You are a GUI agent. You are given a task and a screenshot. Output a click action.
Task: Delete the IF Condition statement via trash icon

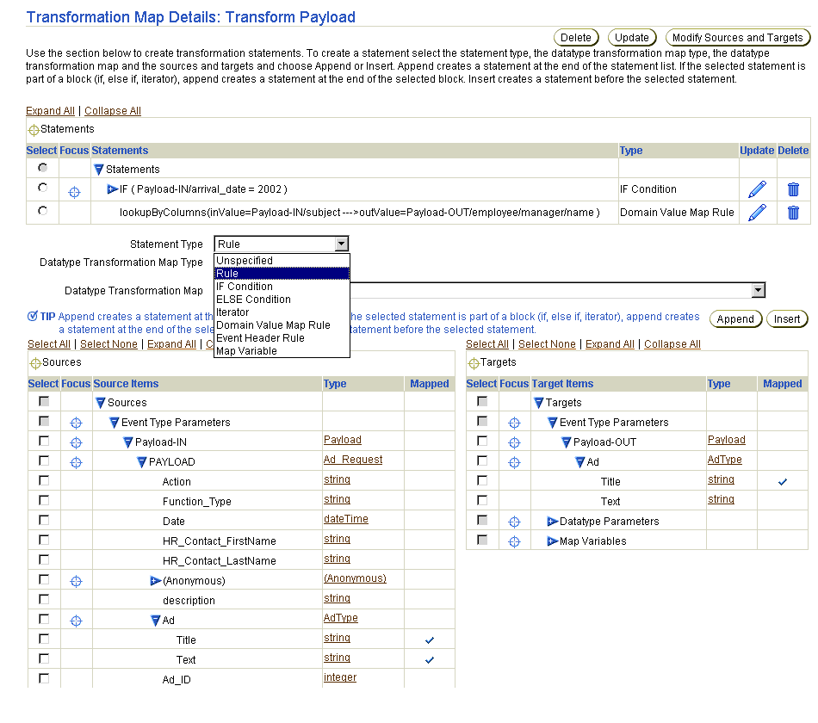(x=793, y=189)
